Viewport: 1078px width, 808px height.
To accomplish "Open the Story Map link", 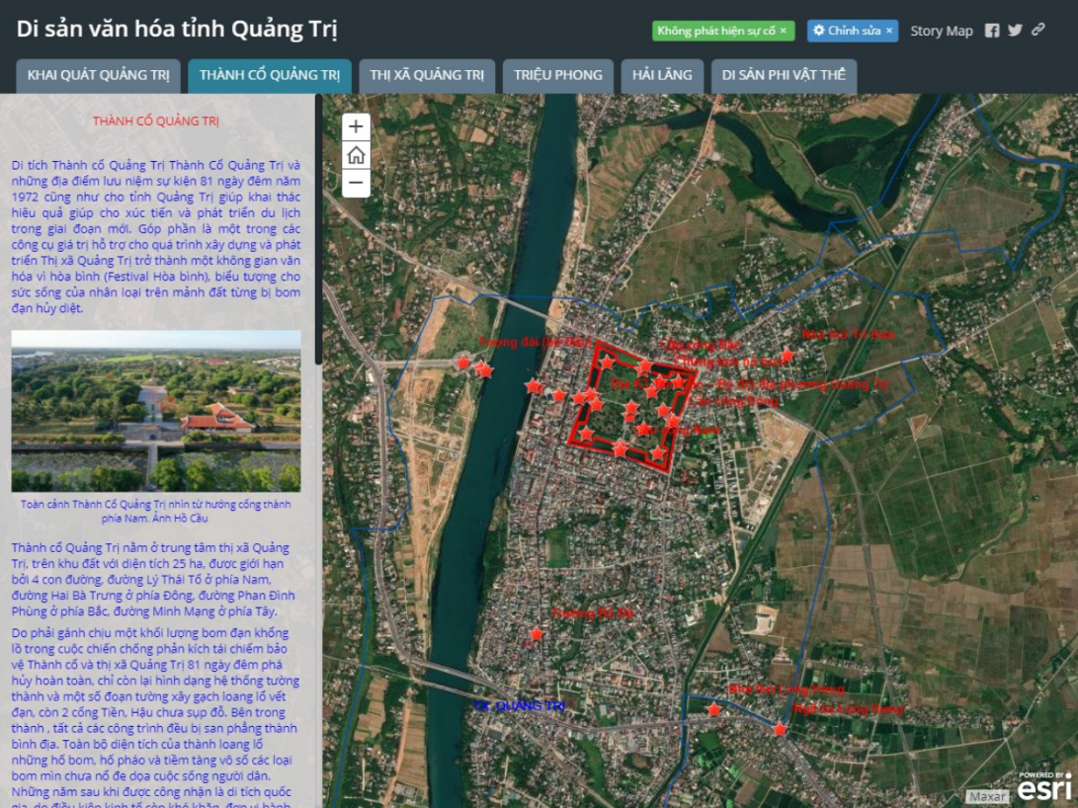I will (x=941, y=31).
